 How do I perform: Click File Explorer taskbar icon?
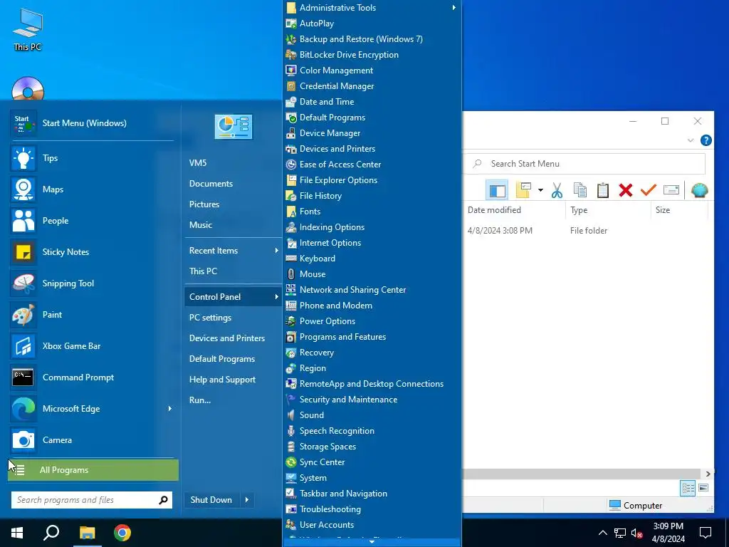(88, 533)
